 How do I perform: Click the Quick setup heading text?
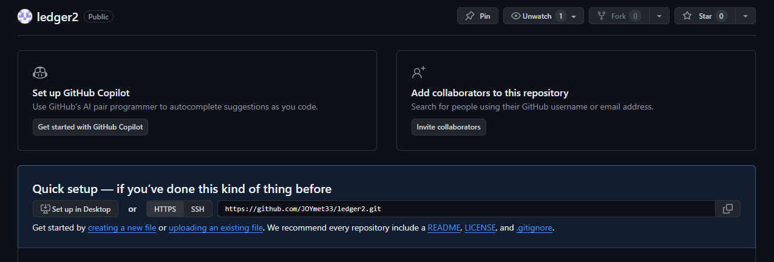182,189
